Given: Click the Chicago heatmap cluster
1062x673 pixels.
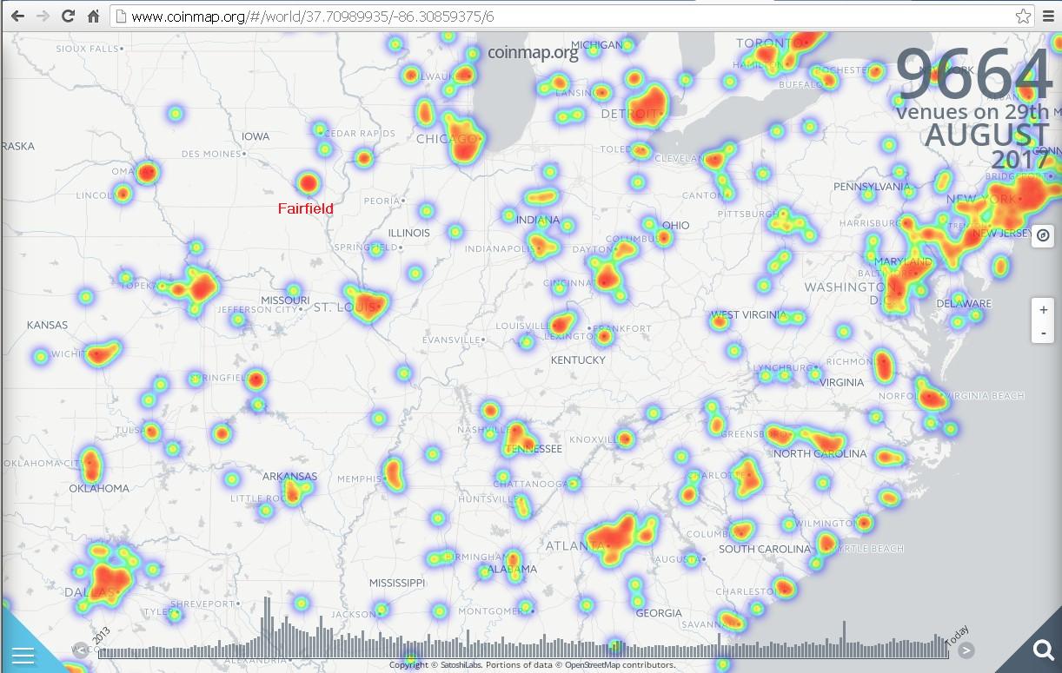Looking at the screenshot, I should point(464,142).
